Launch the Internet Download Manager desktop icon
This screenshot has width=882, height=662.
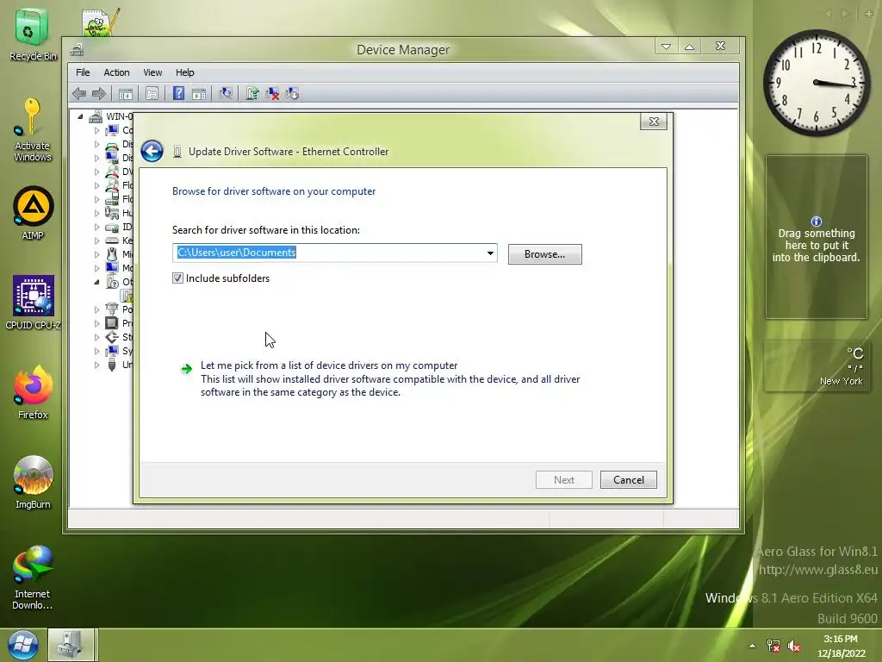pos(32,578)
